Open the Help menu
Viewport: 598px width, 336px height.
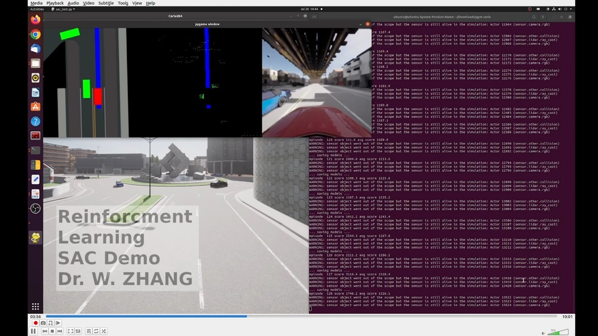point(150,3)
